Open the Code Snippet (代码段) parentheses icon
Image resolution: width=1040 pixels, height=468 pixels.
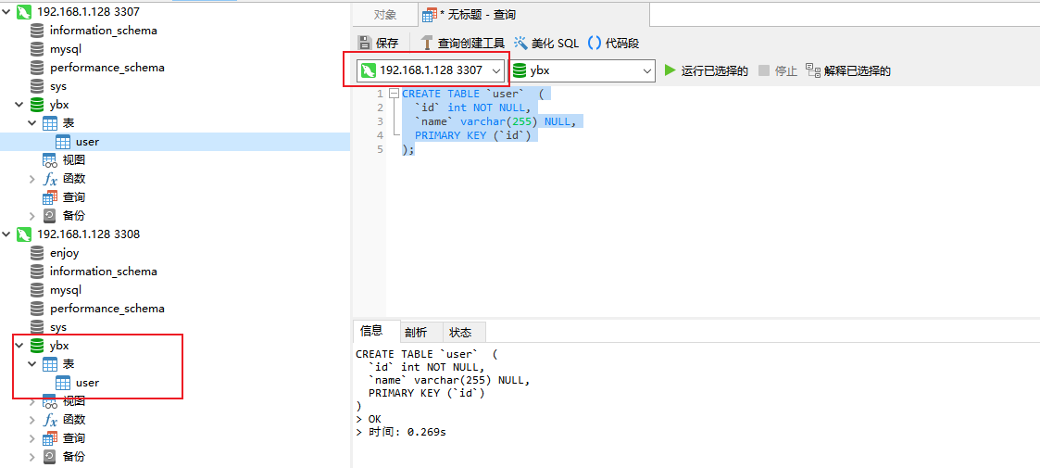pyautogui.click(x=595, y=44)
